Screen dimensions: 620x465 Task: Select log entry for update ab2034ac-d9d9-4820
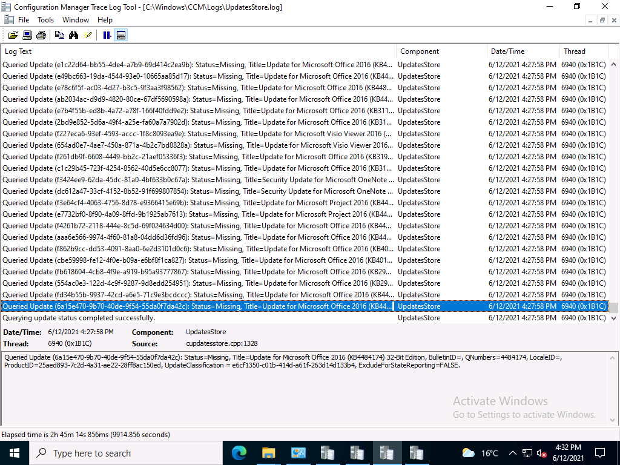[305, 99]
